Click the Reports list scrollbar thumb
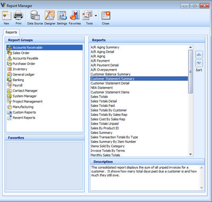Screen dimensions: 212x202 [x=190, y=72]
